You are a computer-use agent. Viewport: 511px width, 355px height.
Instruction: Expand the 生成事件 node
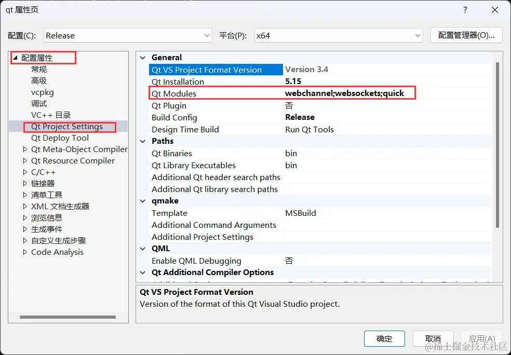pos(25,229)
